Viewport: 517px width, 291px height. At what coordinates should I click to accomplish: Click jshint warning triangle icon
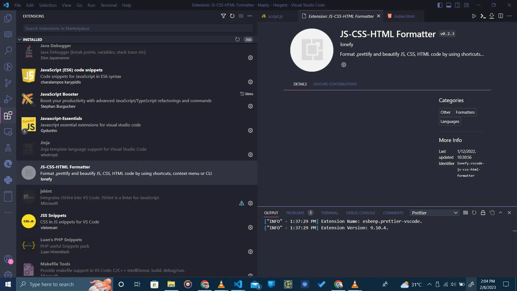[x=242, y=203]
